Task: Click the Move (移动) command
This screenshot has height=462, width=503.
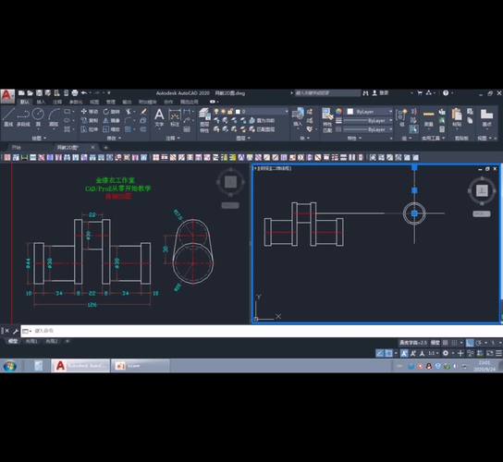Action: point(90,112)
